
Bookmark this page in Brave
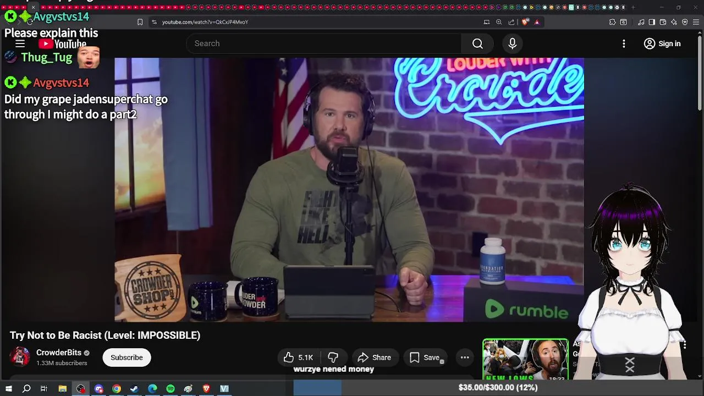click(x=140, y=22)
